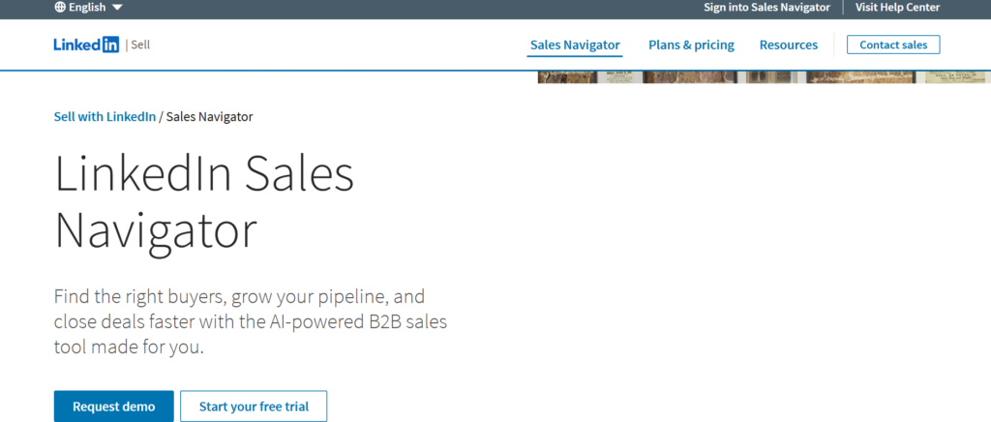Click the LinkedIn logo

(86, 45)
